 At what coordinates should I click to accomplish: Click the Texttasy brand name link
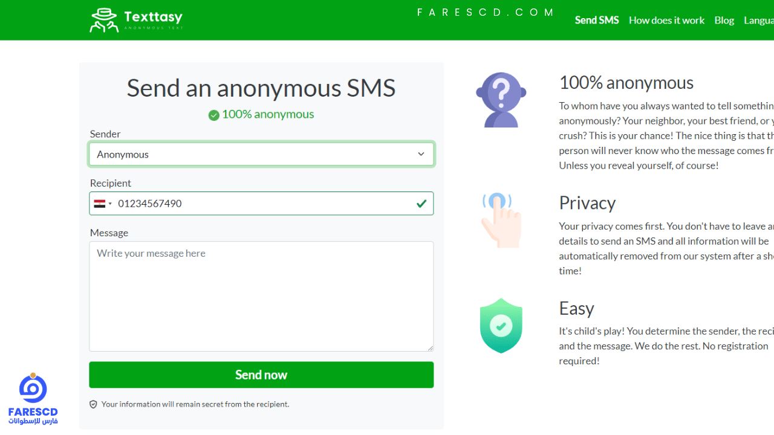point(153,17)
